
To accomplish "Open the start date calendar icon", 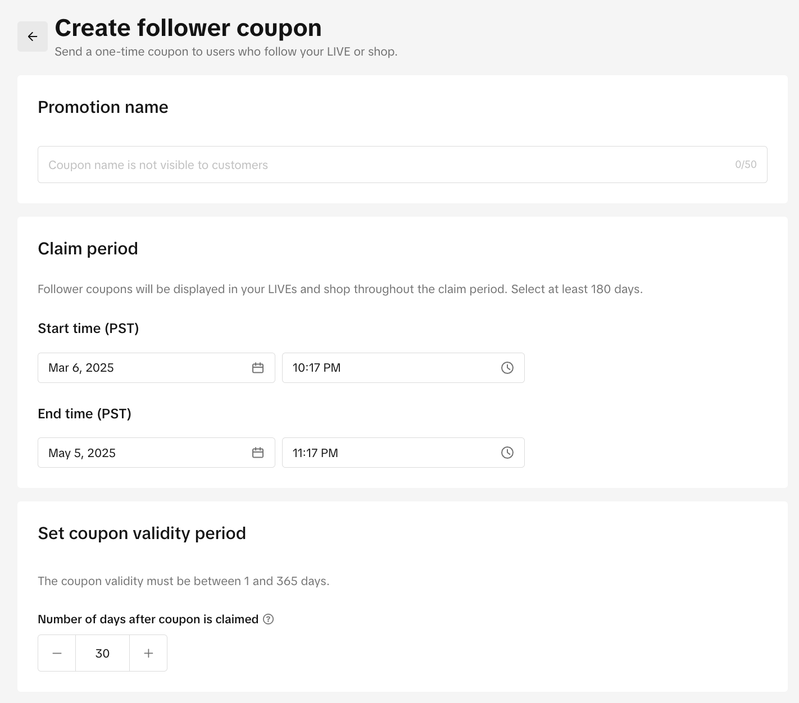I will tap(258, 368).
